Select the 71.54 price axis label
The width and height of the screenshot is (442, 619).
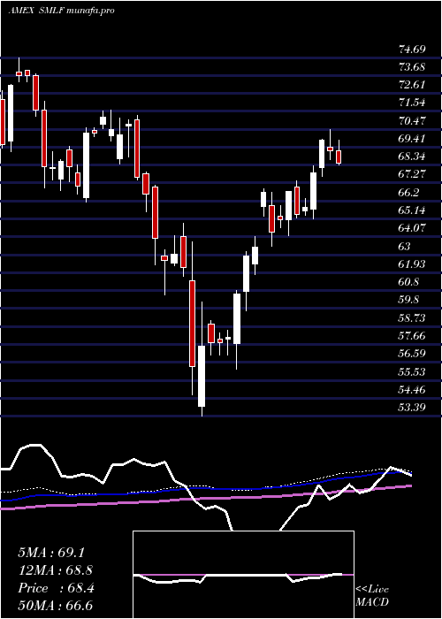[x=412, y=103]
